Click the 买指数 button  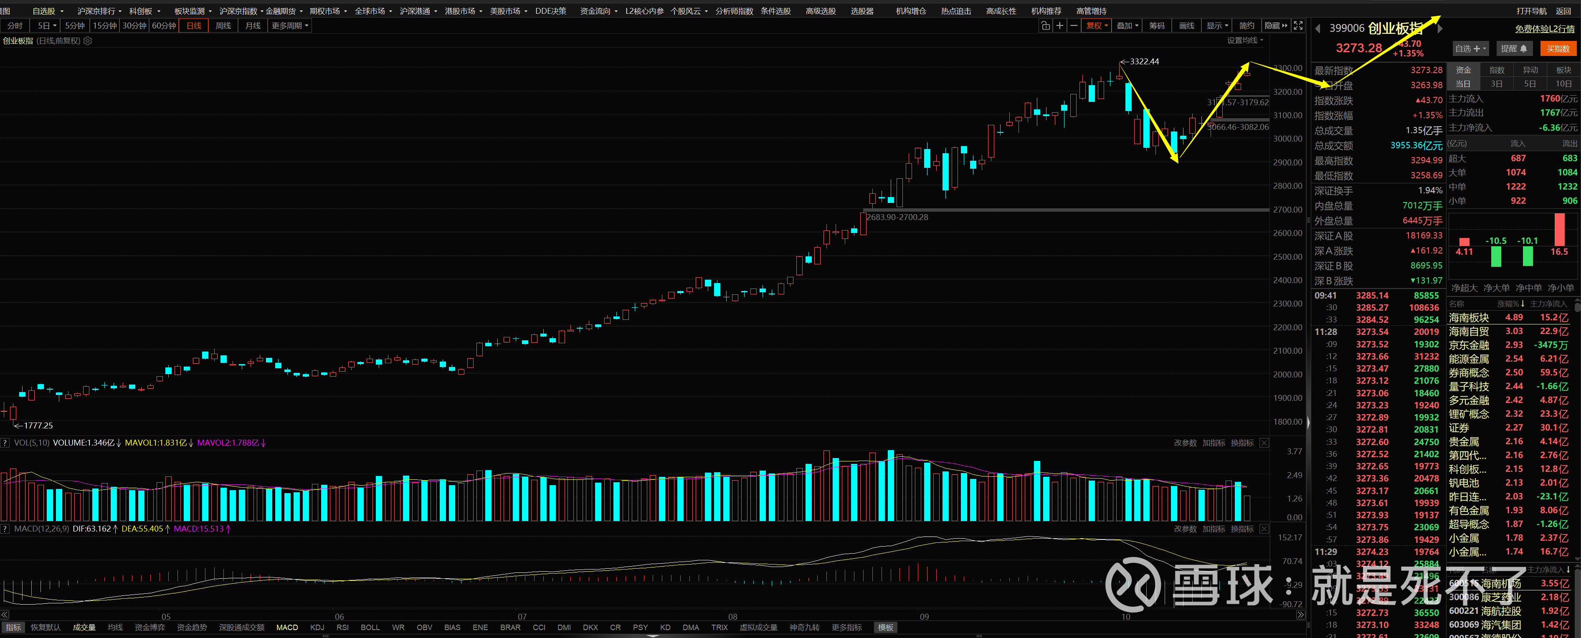coord(1558,49)
